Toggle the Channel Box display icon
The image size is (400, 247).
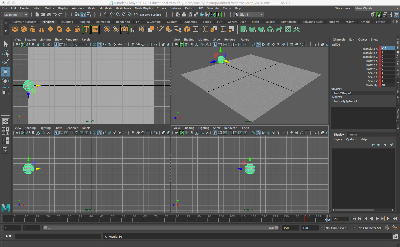(x=396, y=15)
